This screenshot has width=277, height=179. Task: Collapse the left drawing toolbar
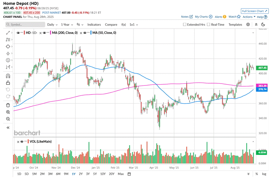coord(8,128)
